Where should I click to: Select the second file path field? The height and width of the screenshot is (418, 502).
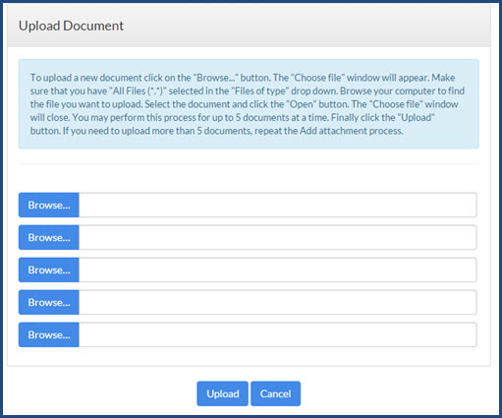(278, 237)
